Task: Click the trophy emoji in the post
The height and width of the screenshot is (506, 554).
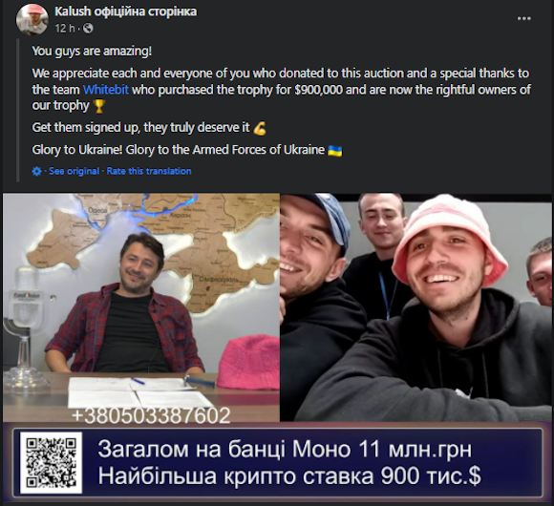Action: coord(99,106)
